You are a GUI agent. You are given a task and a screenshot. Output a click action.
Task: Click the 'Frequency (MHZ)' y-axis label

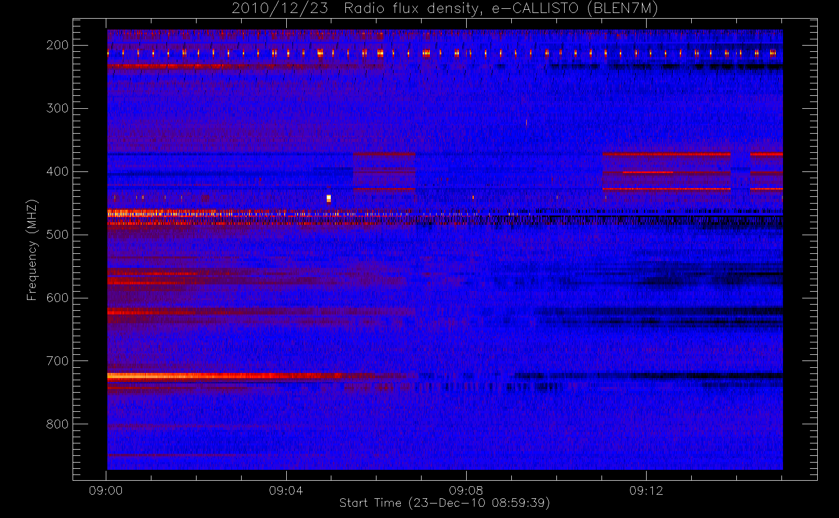pos(32,250)
